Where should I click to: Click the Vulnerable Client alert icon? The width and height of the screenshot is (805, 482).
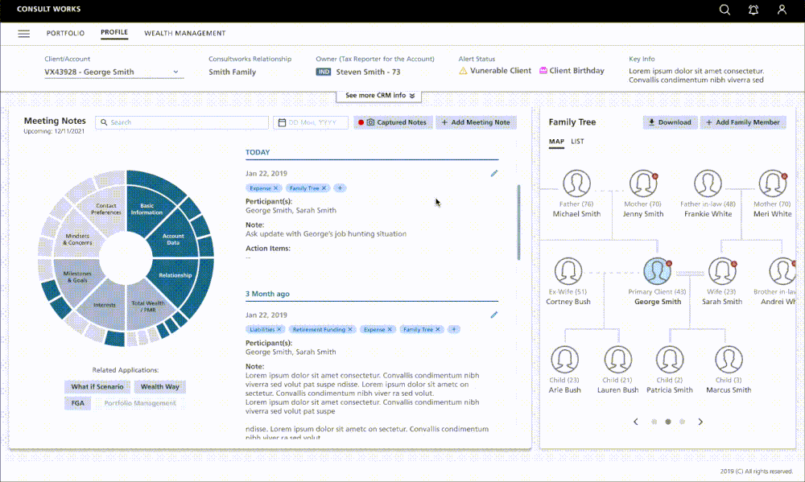tap(463, 71)
